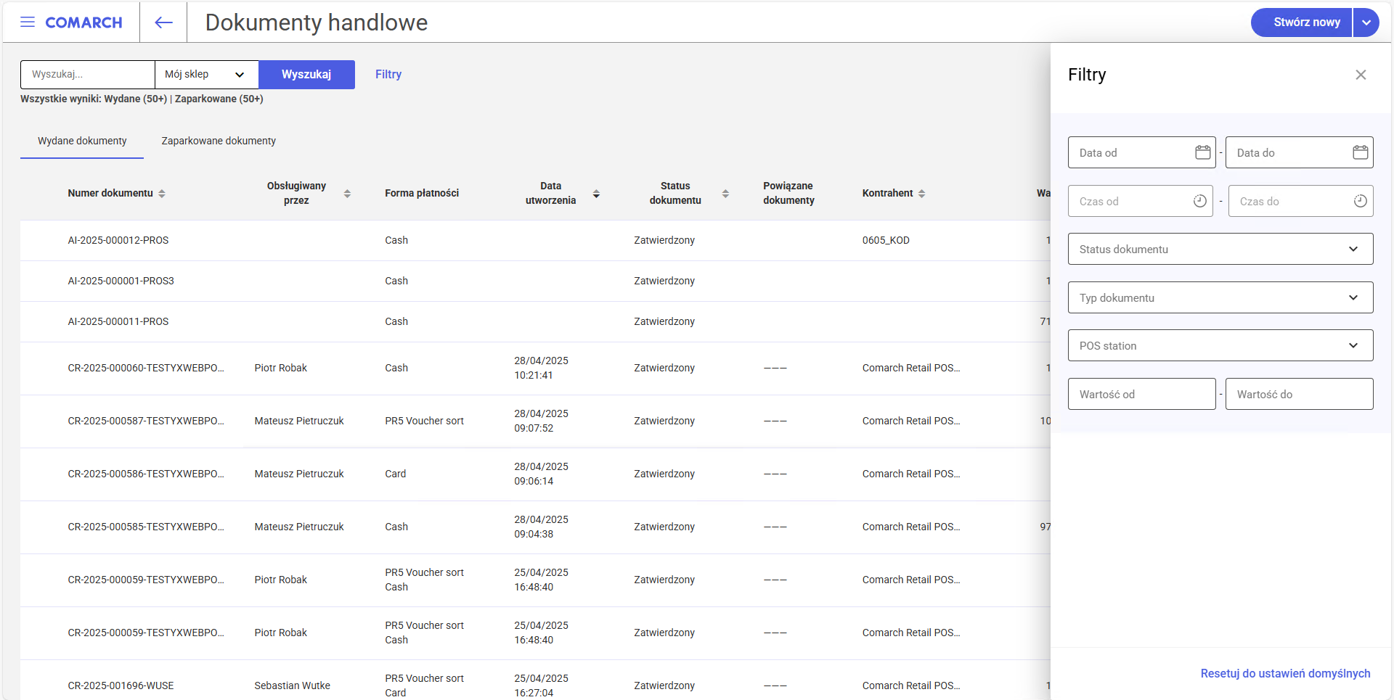Click the Forma płatności column header
This screenshot has height=700, width=1394.
[x=422, y=193]
